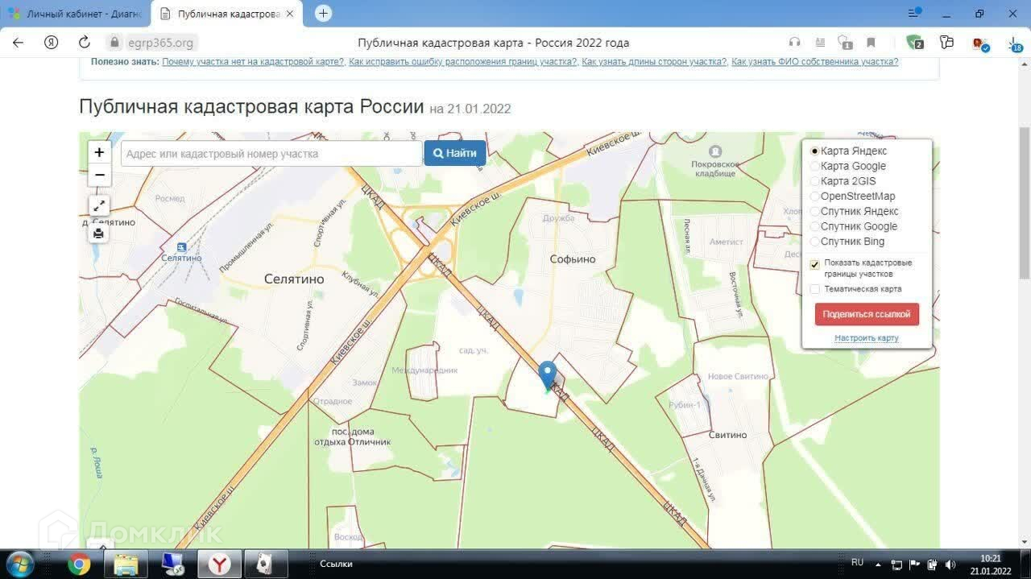Close the Публичная кадастровая tab
The image size is (1031, 579).
pyautogui.click(x=290, y=14)
